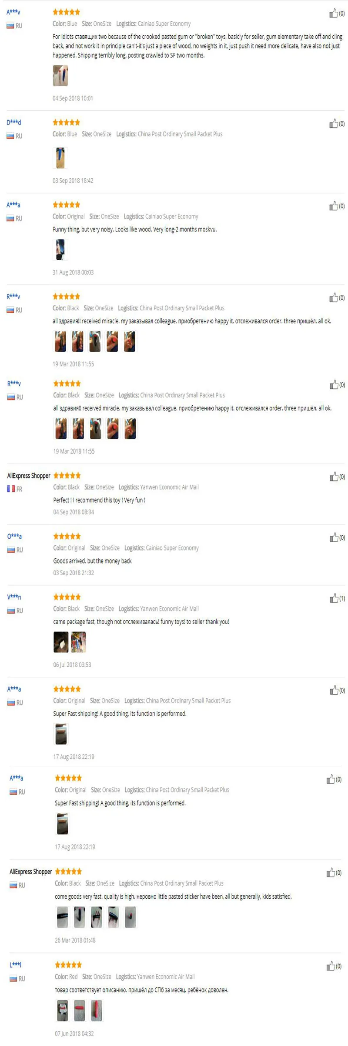Like the review by A***v dated 04 Sep 2018
Screen dimensions: 348x1046
coord(333,14)
